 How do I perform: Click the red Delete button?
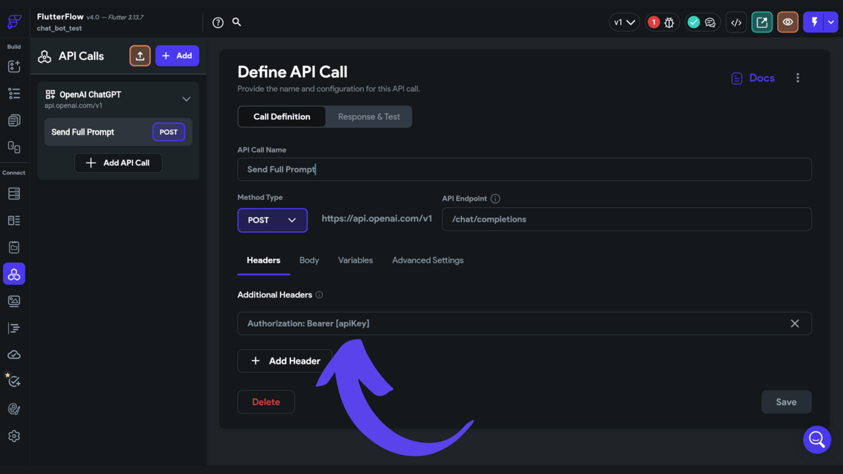[266, 402]
